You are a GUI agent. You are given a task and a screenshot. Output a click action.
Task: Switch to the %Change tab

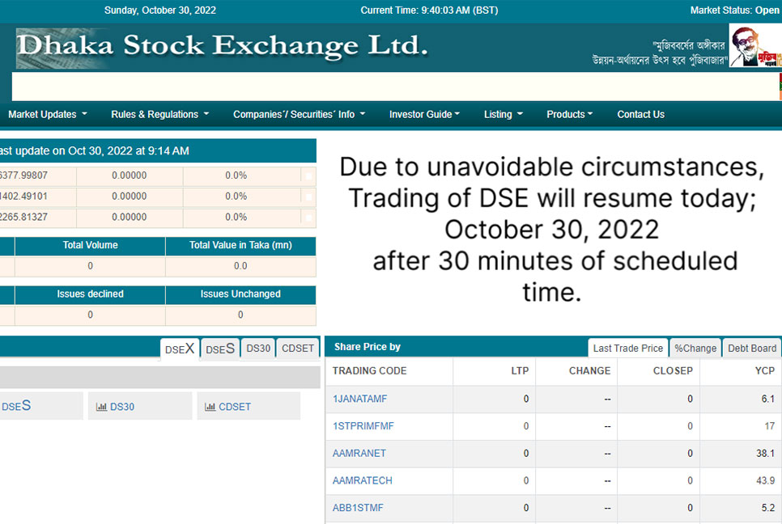(695, 349)
